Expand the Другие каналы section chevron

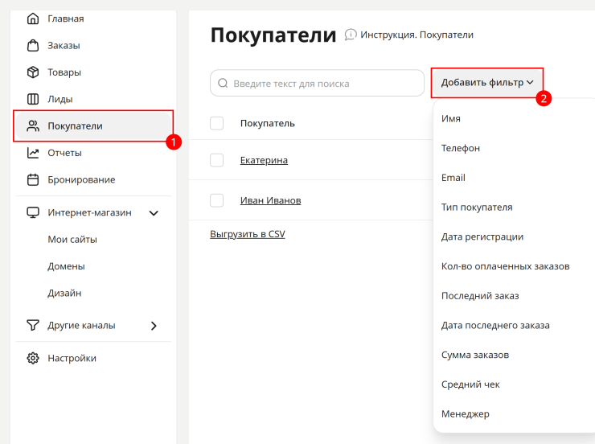pyautogui.click(x=154, y=326)
